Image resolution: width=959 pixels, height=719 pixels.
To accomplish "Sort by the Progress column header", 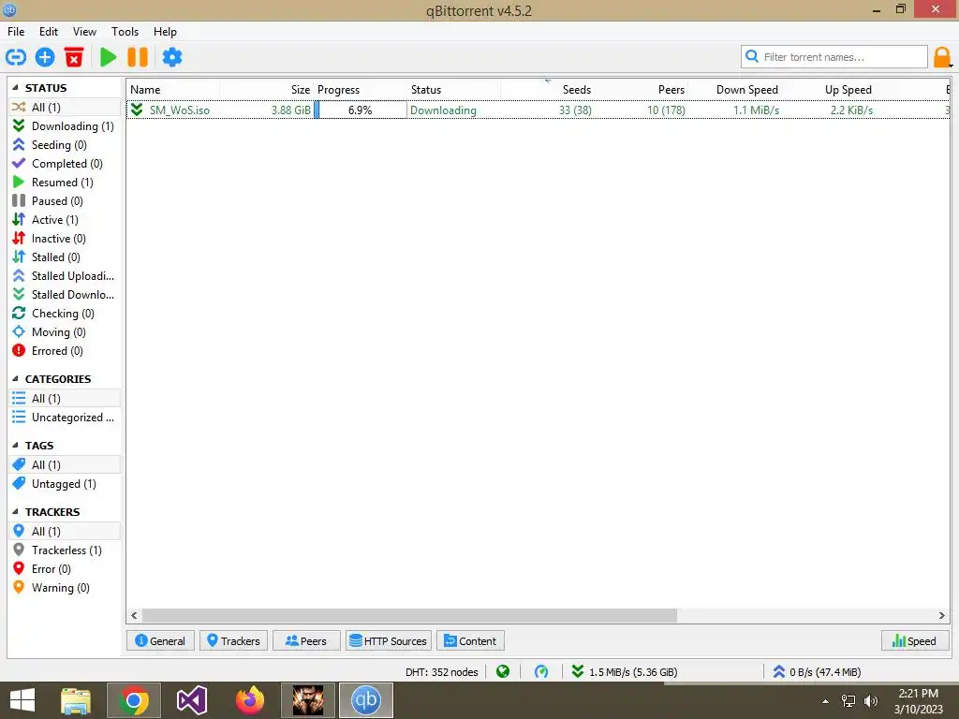I will [361, 90].
